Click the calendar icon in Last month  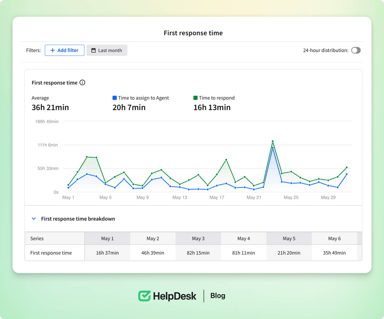tap(93, 50)
